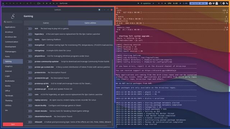230x129 pixels.
Task: Toggle the protontricks-git switch
Action: [x=29, y=78]
